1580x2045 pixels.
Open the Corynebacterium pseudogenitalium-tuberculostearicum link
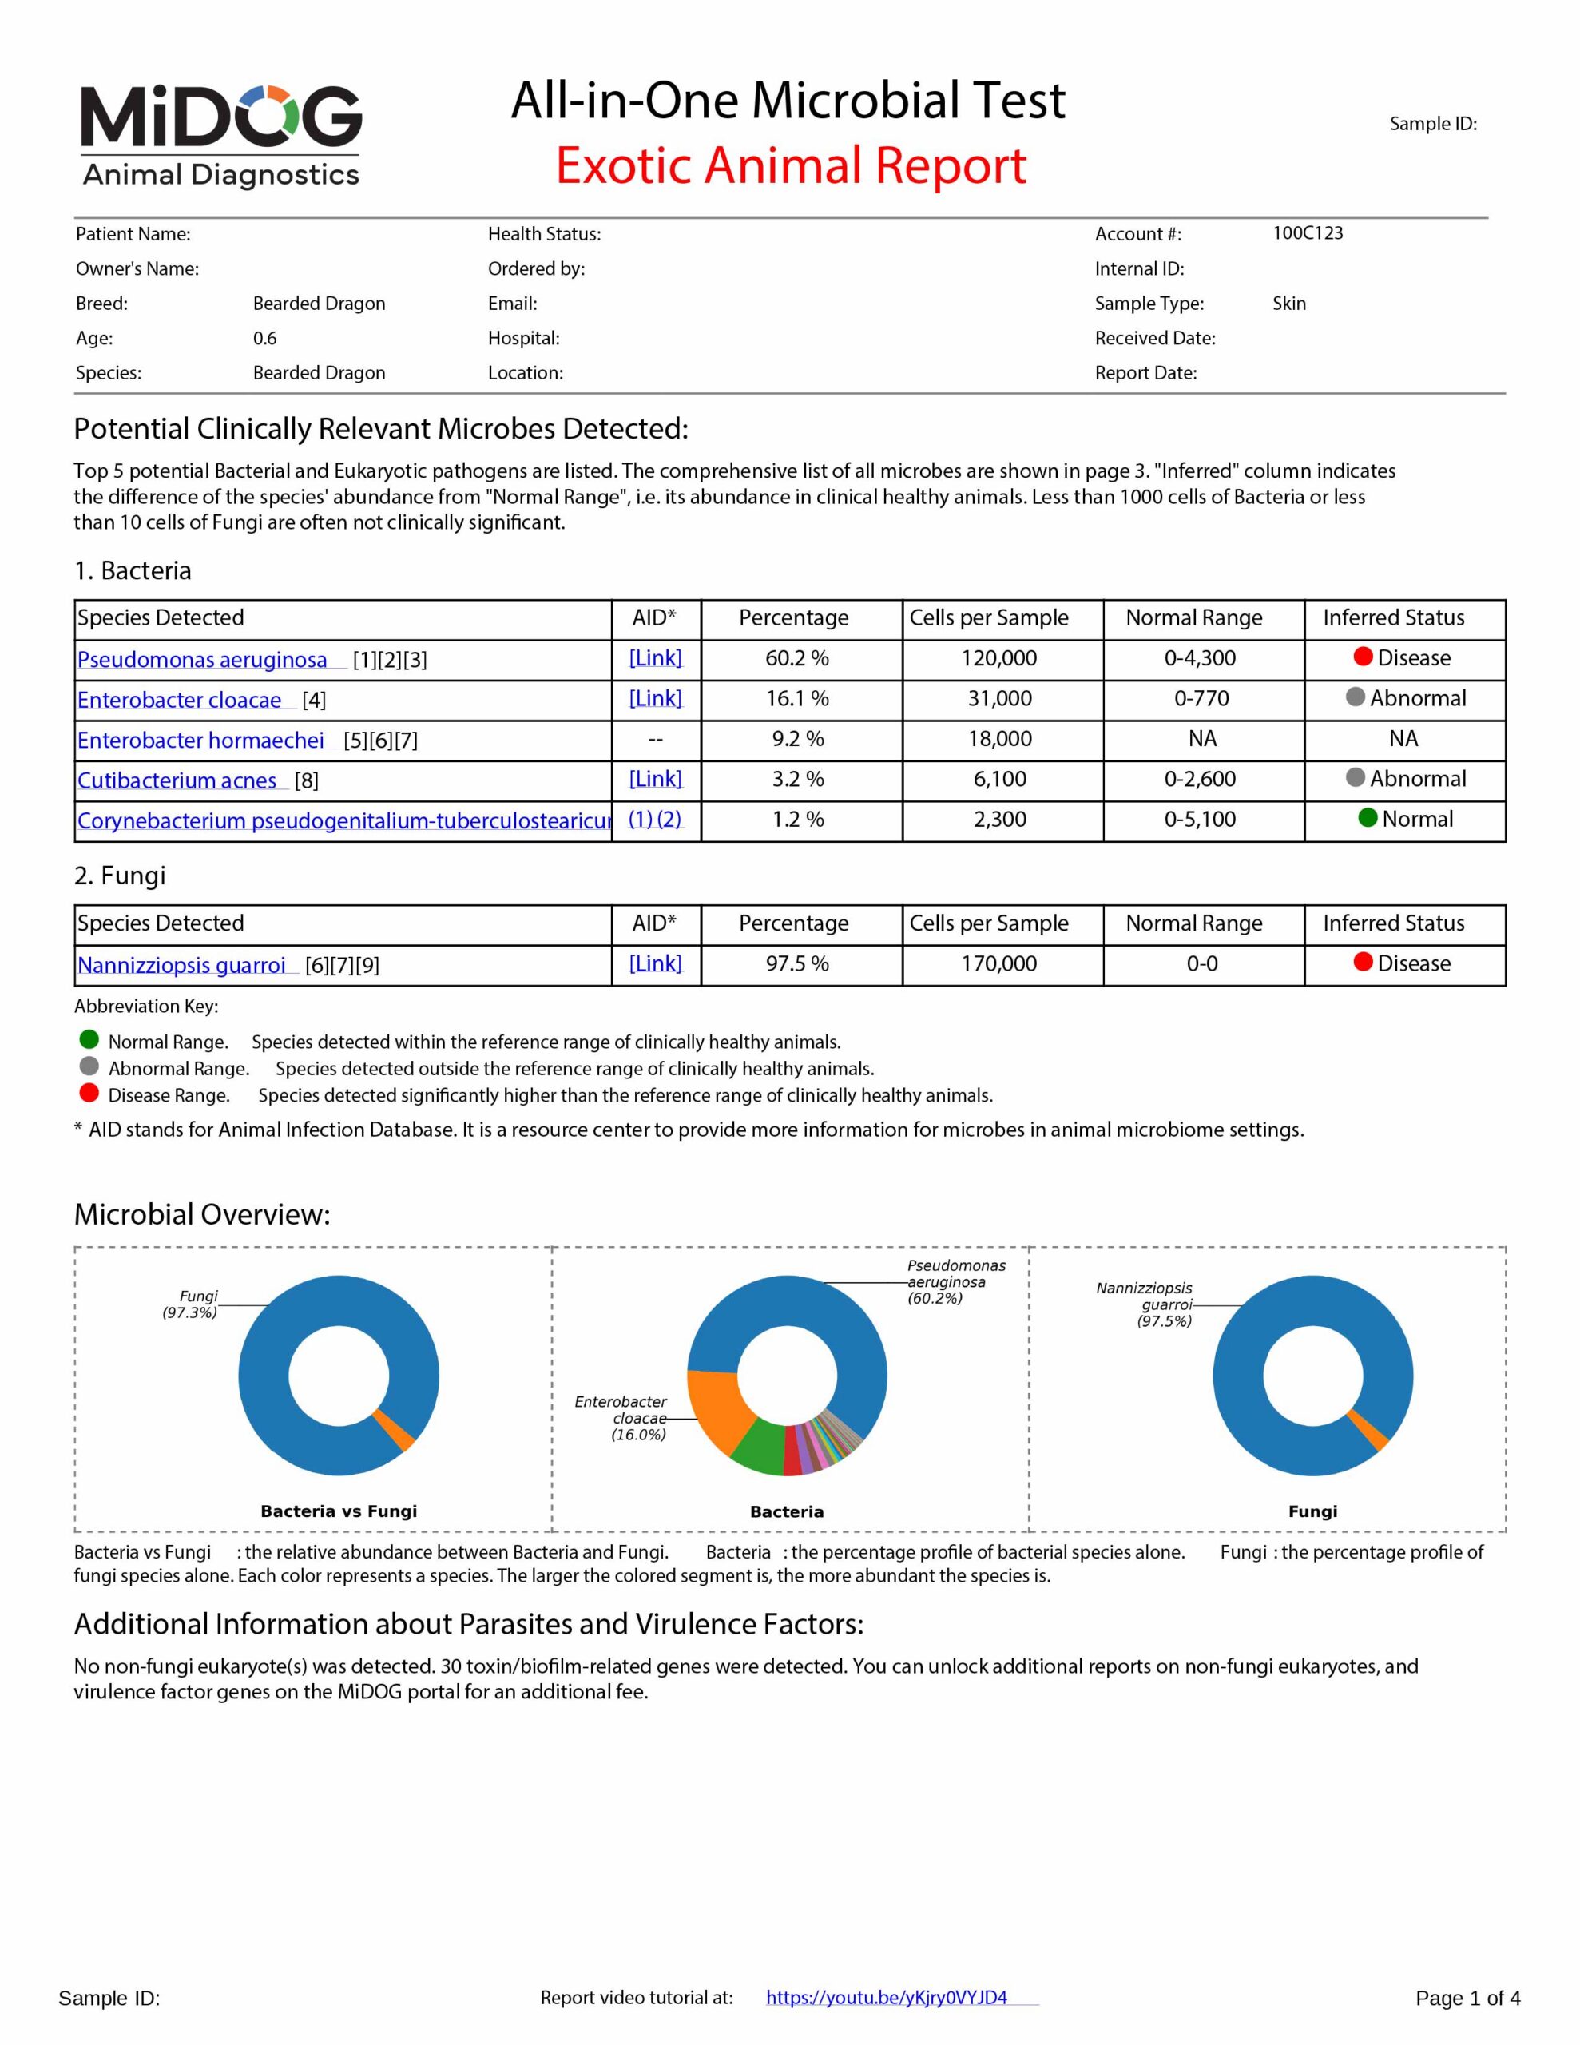click(x=343, y=821)
